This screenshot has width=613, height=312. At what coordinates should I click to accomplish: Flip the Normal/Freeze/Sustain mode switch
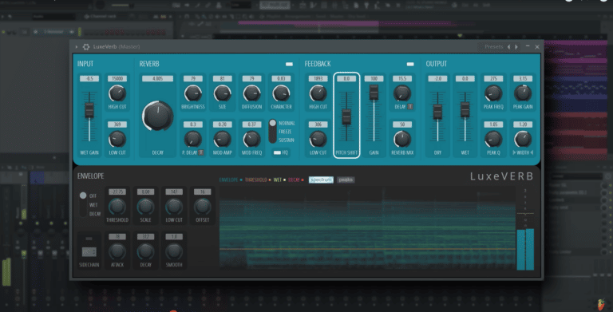[x=272, y=132]
